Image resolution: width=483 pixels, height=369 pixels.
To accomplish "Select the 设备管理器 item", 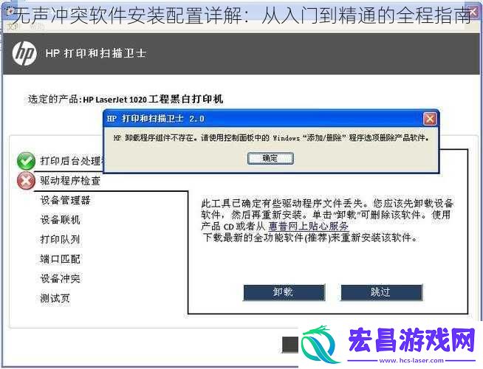I will coord(65,200).
